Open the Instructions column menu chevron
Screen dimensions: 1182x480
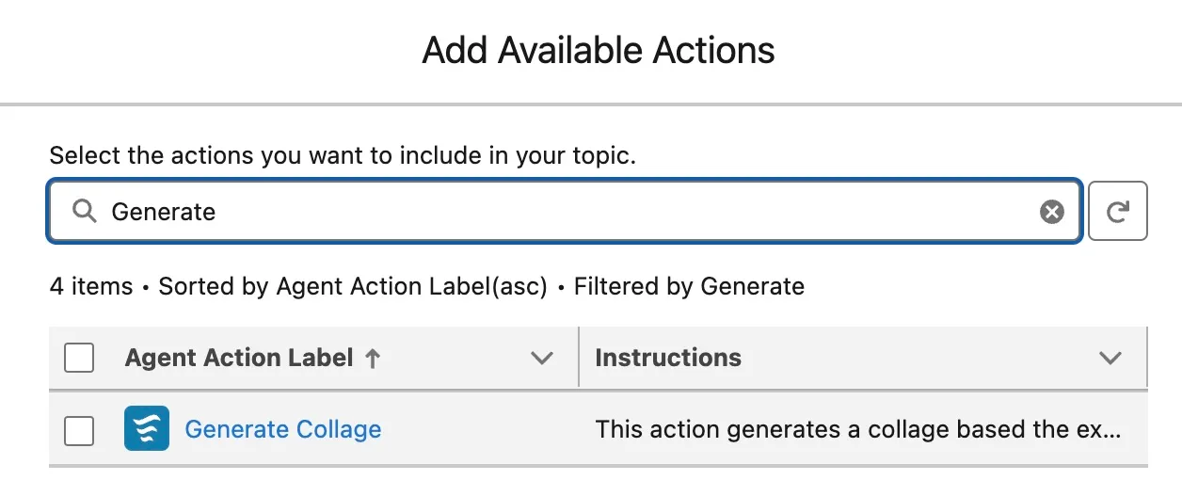coord(1110,358)
